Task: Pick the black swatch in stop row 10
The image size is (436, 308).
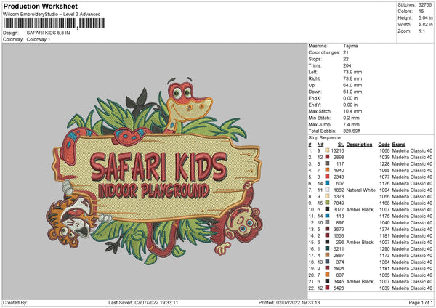Action: [327, 209]
